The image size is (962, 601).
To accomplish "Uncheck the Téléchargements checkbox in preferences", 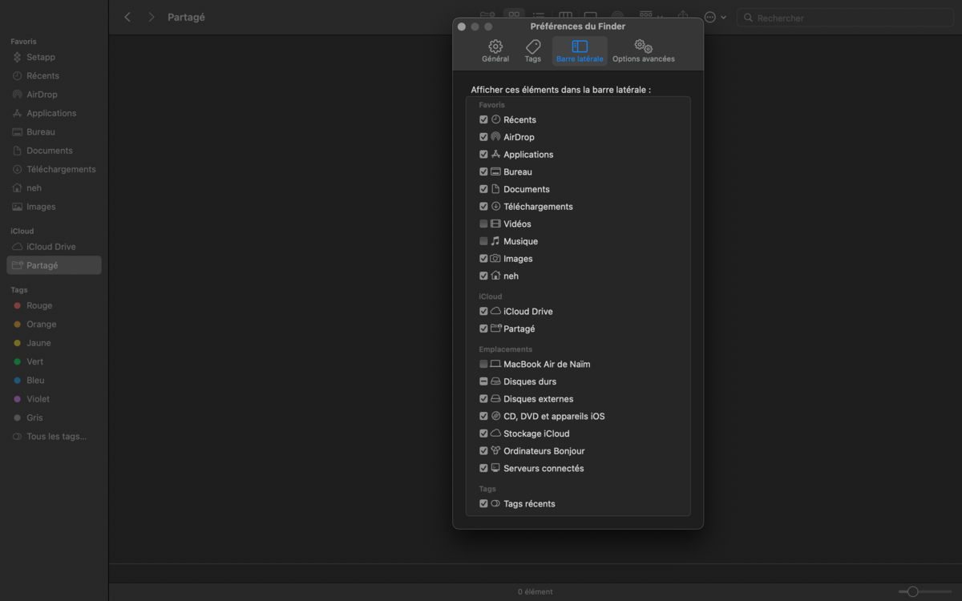I will pyautogui.click(x=483, y=207).
